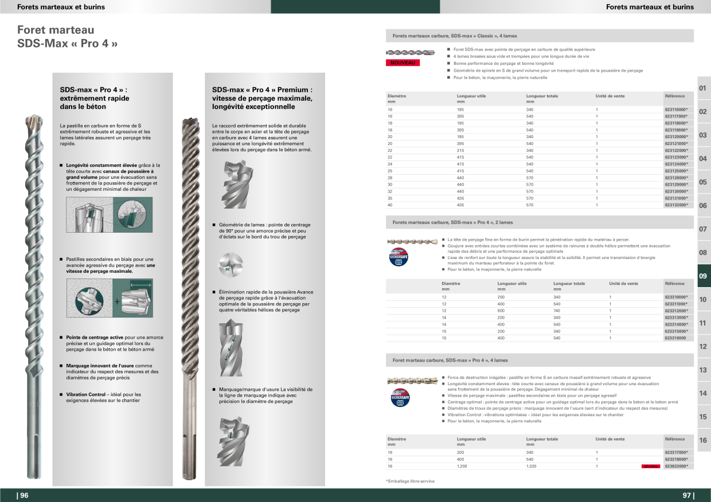Select chapter tab 07
Viewport: 711px width, 502px height.
point(704,229)
